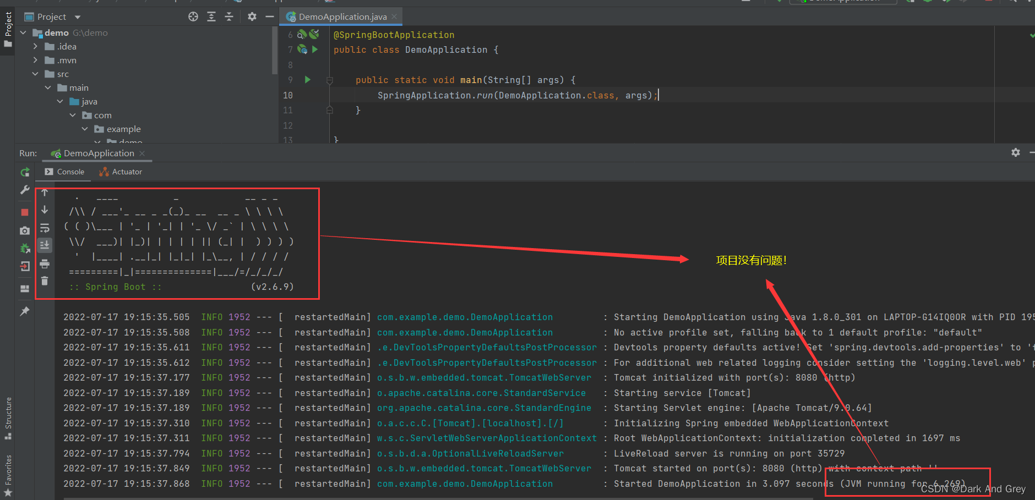The height and width of the screenshot is (500, 1035).
Task: Open the Actuator tab
Action: [x=121, y=172]
